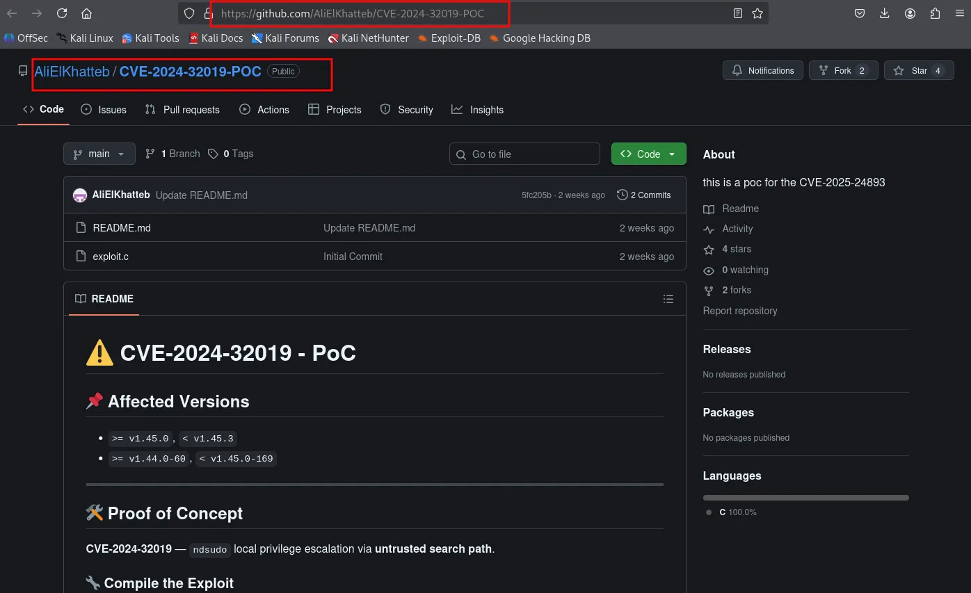Open the Firefox account avatar icon
Image resolution: width=971 pixels, height=593 pixels.
(x=910, y=13)
